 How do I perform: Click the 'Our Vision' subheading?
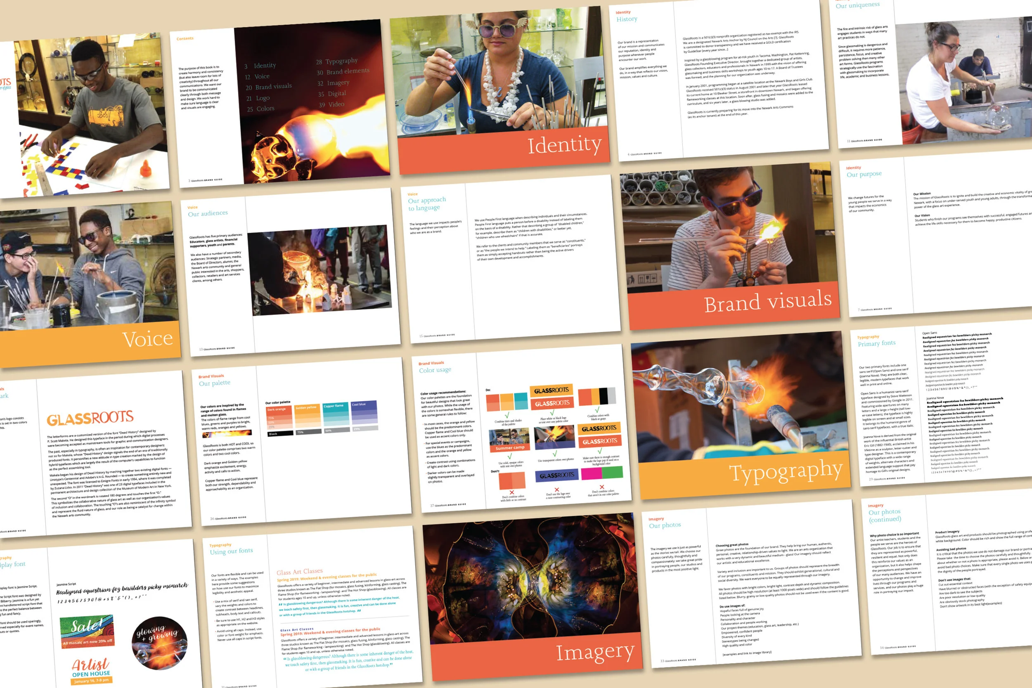pos(922,215)
